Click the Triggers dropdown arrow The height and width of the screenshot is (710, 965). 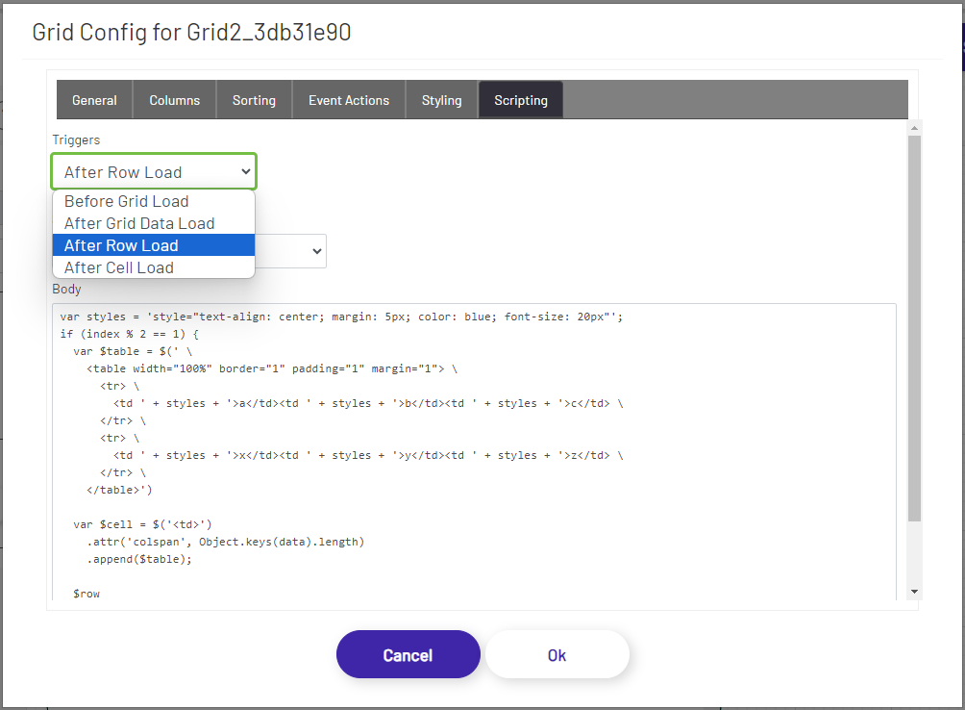click(x=246, y=170)
